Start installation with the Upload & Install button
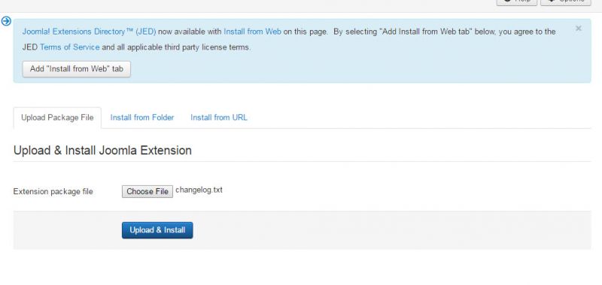This screenshot has width=602, height=285. tap(157, 230)
